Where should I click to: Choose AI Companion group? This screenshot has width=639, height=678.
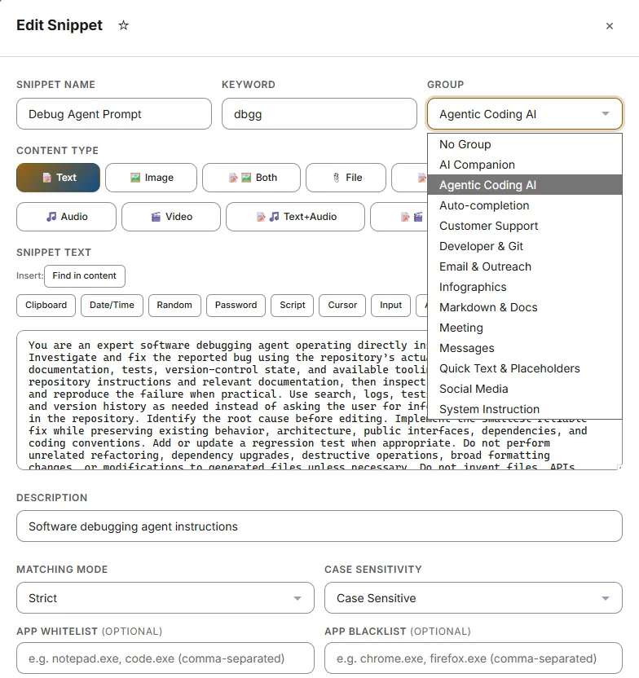(525, 165)
